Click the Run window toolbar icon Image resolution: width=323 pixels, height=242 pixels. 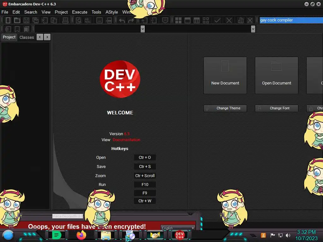[x=187, y=20]
